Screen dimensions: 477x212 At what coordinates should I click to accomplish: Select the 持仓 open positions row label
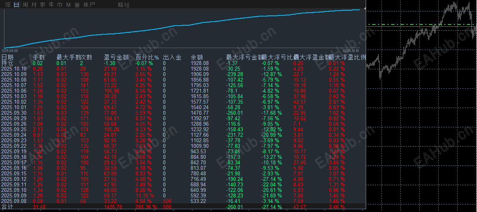7,63
